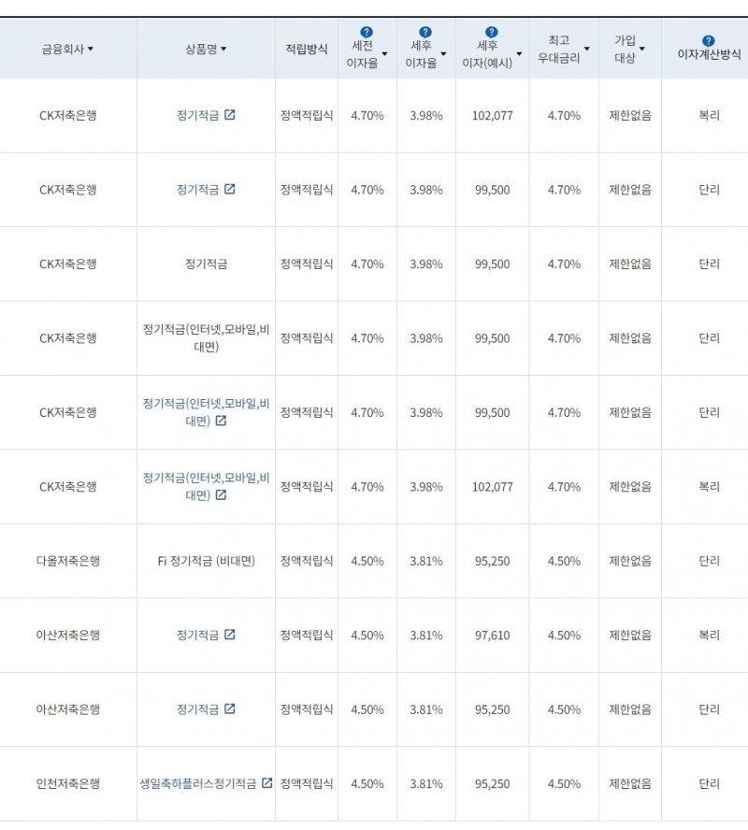Open the 생일축하플러스정기적금 product link
This screenshot has height=830, width=748.
[196, 785]
